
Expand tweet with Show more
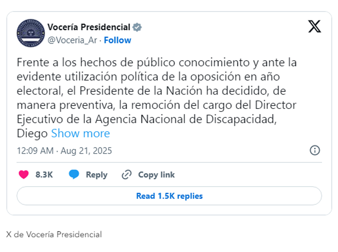point(80,133)
